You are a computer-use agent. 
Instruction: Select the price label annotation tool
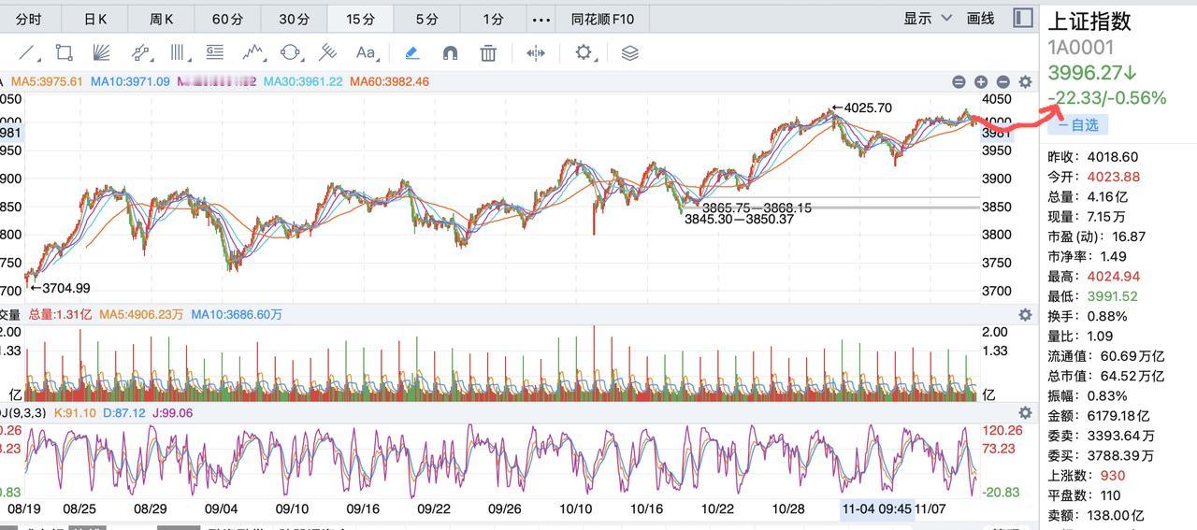pyautogui.click(x=214, y=53)
